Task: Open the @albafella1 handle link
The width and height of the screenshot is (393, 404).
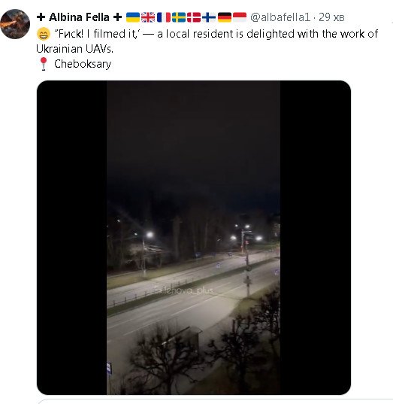Action: 280,17
